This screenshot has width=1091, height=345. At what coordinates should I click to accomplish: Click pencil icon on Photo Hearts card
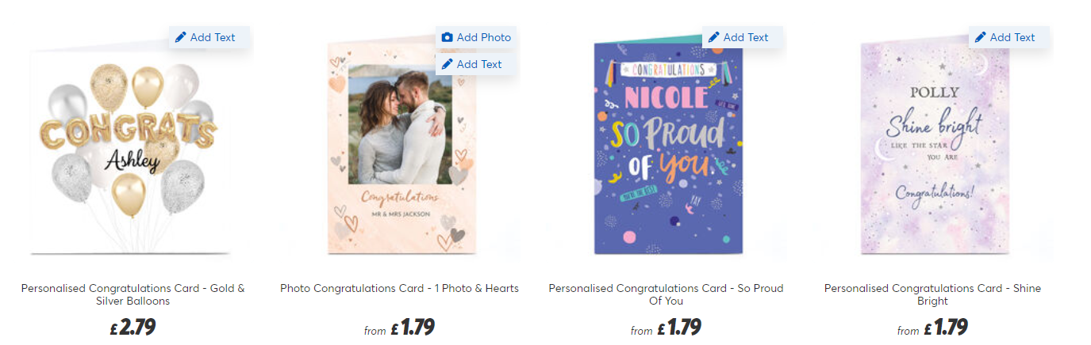pos(448,64)
